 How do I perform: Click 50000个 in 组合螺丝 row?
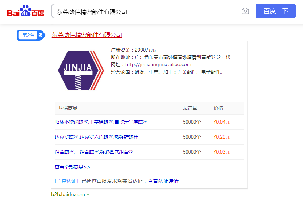click(192, 152)
